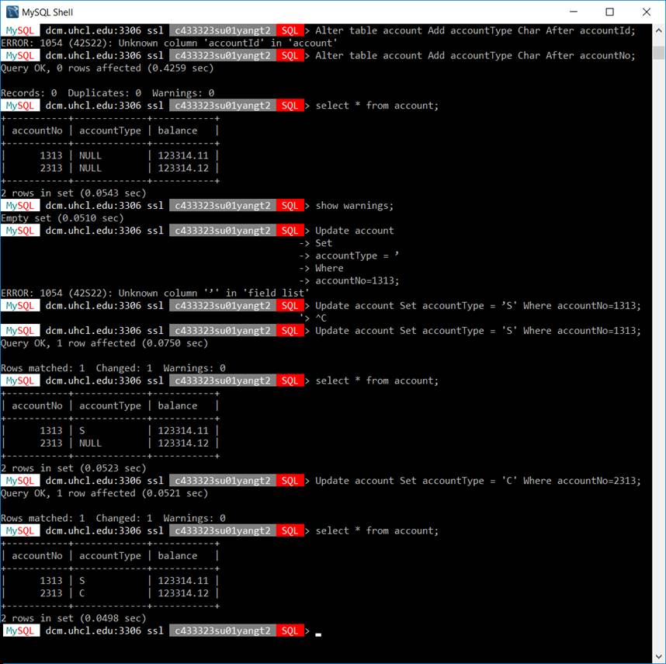The height and width of the screenshot is (664, 666).
Task: Click "Query OK, 1 row affected (0.0521 sec)"
Action: pos(105,493)
